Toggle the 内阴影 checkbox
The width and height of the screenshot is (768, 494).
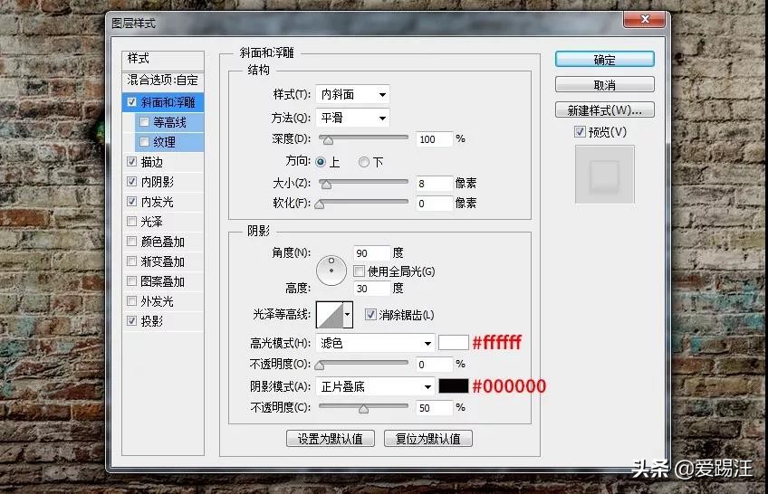131,182
